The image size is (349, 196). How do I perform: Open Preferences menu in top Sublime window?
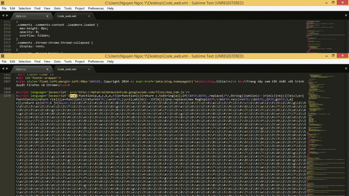(96, 8)
